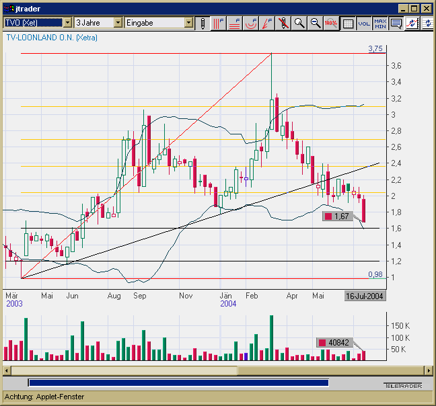Click the 2004 year label on axis
The height and width of the screenshot is (406, 436).
[228, 304]
